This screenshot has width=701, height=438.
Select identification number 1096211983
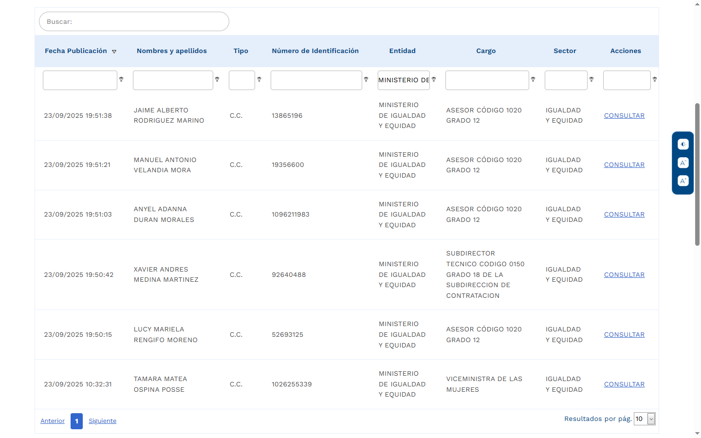pyautogui.click(x=291, y=214)
